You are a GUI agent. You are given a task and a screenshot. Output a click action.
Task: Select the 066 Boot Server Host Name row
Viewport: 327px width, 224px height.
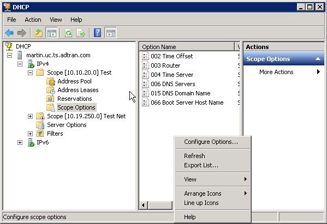pos(183,102)
